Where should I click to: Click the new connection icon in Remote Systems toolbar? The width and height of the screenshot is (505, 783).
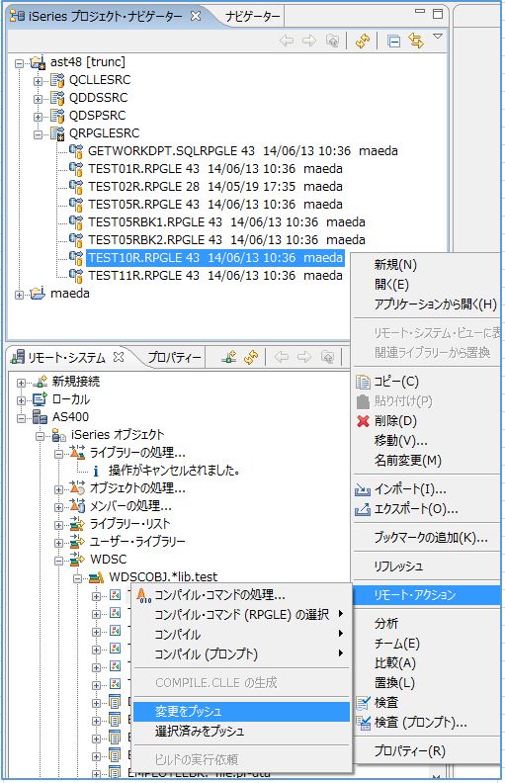click(229, 357)
